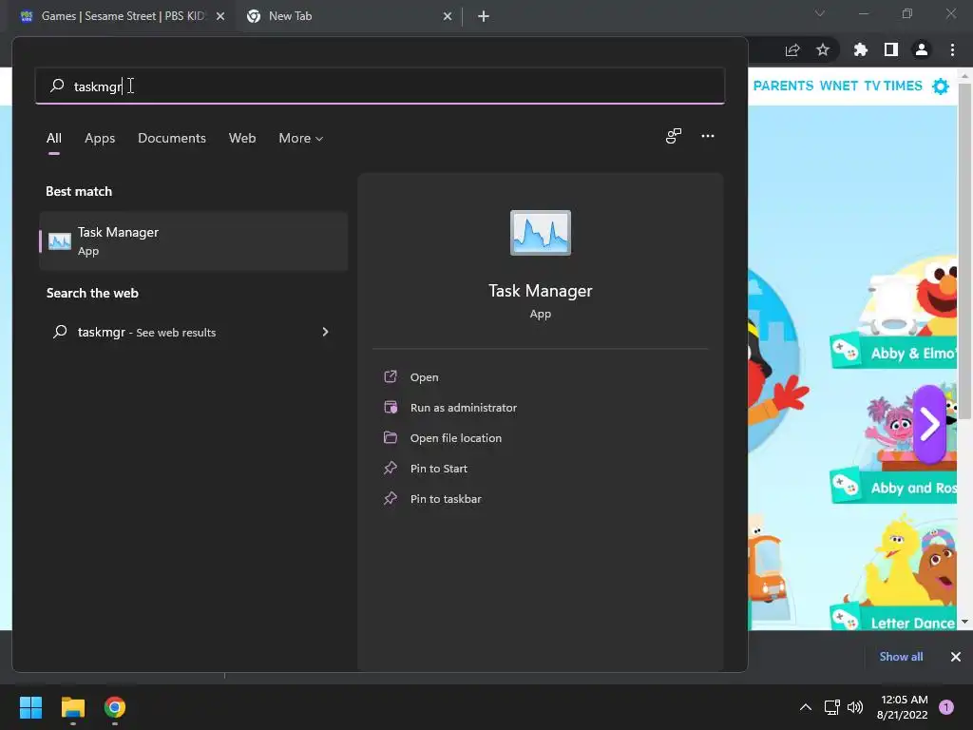The width and height of the screenshot is (973, 730).
Task: Open Chrome tab search dropdown arrow
Action: [820, 13]
